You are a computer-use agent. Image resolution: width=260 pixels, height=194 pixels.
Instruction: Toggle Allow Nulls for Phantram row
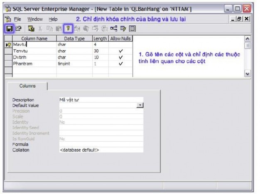[x=120, y=64]
